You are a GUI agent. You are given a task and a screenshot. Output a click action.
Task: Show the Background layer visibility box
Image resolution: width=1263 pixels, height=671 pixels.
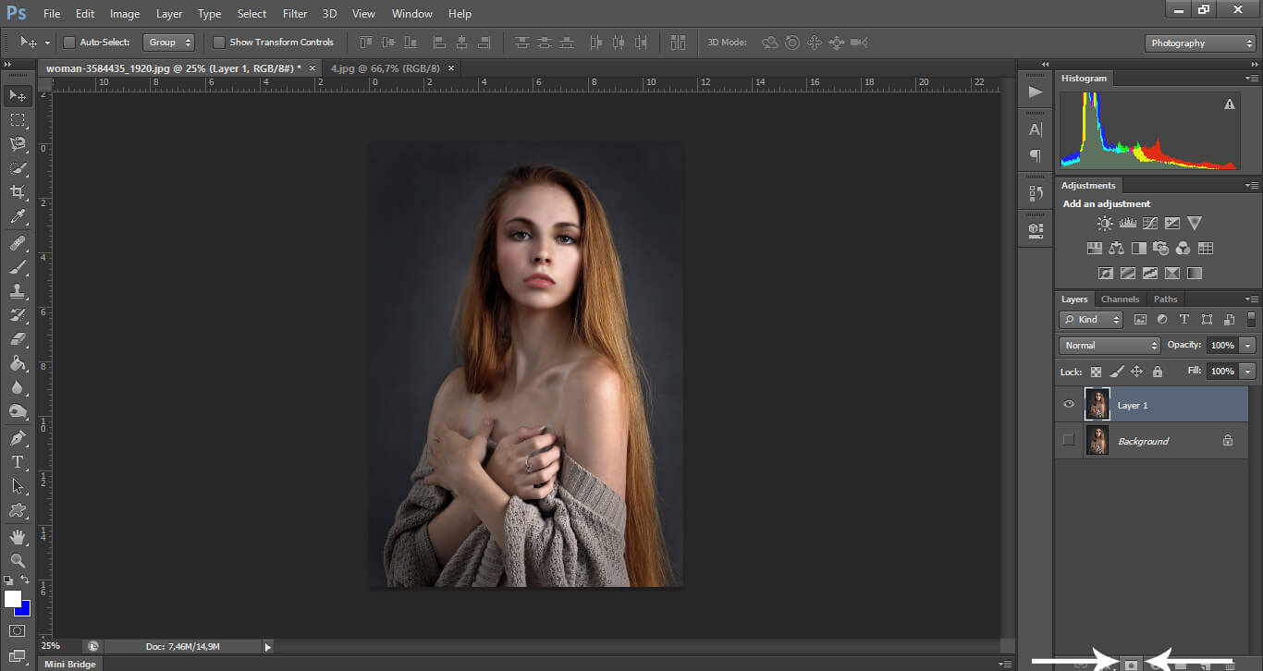(x=1069, y=441)
